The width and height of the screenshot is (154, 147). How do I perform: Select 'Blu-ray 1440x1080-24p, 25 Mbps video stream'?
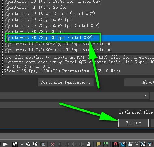tap(60, 44)
